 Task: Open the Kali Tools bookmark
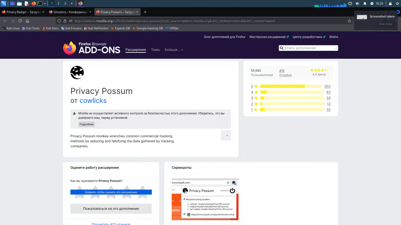pyautogui.click(x=31, y=28)
